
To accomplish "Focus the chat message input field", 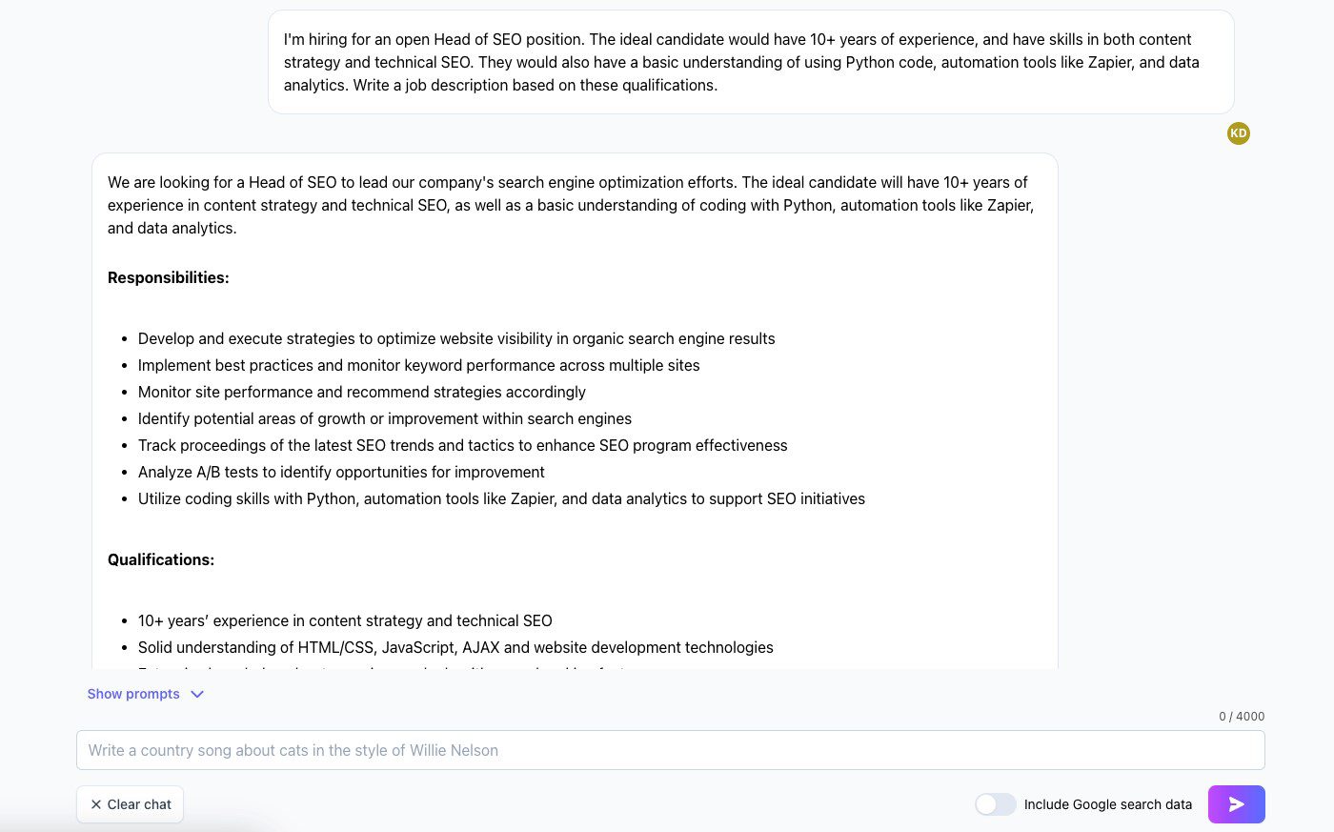I will (x=670, y=750).
